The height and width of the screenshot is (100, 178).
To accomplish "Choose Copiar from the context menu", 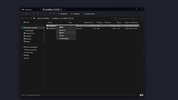I will (x=66, y=33).
